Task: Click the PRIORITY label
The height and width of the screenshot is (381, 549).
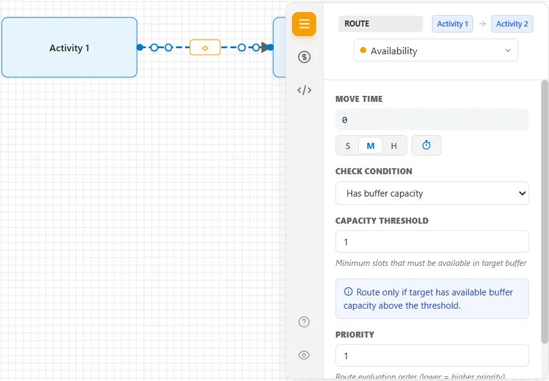Action: [x=355, y=335]
